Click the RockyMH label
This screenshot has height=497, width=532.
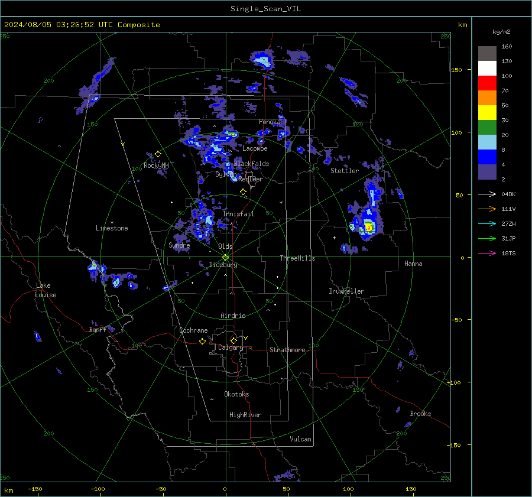click(x=156, y=165)
